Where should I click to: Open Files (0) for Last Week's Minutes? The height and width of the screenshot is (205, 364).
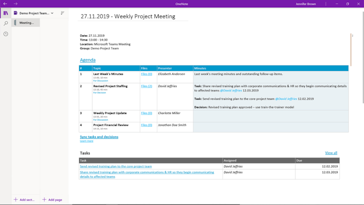click(x=147, y=74)
